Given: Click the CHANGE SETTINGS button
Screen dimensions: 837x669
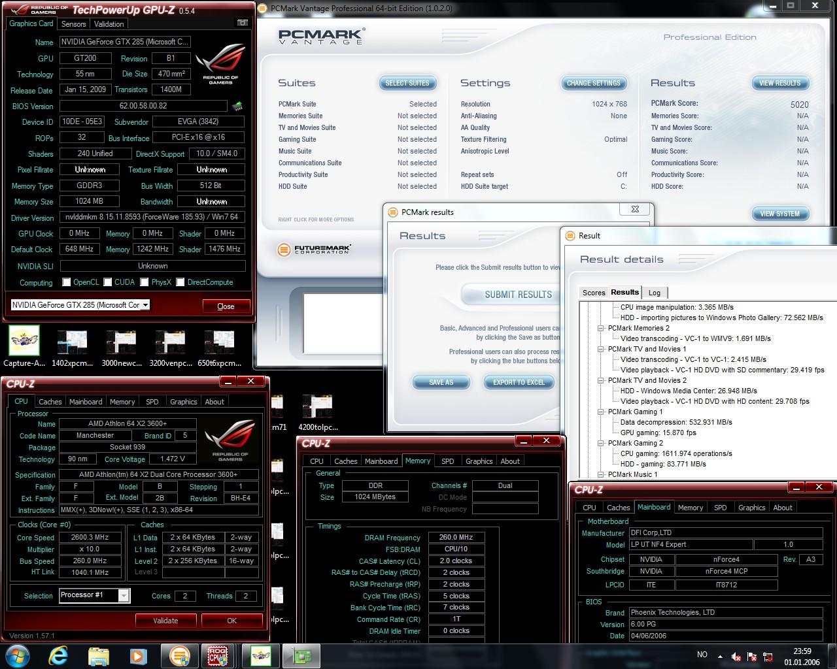Looking at the screenshot, I should [x=594, y=83].
